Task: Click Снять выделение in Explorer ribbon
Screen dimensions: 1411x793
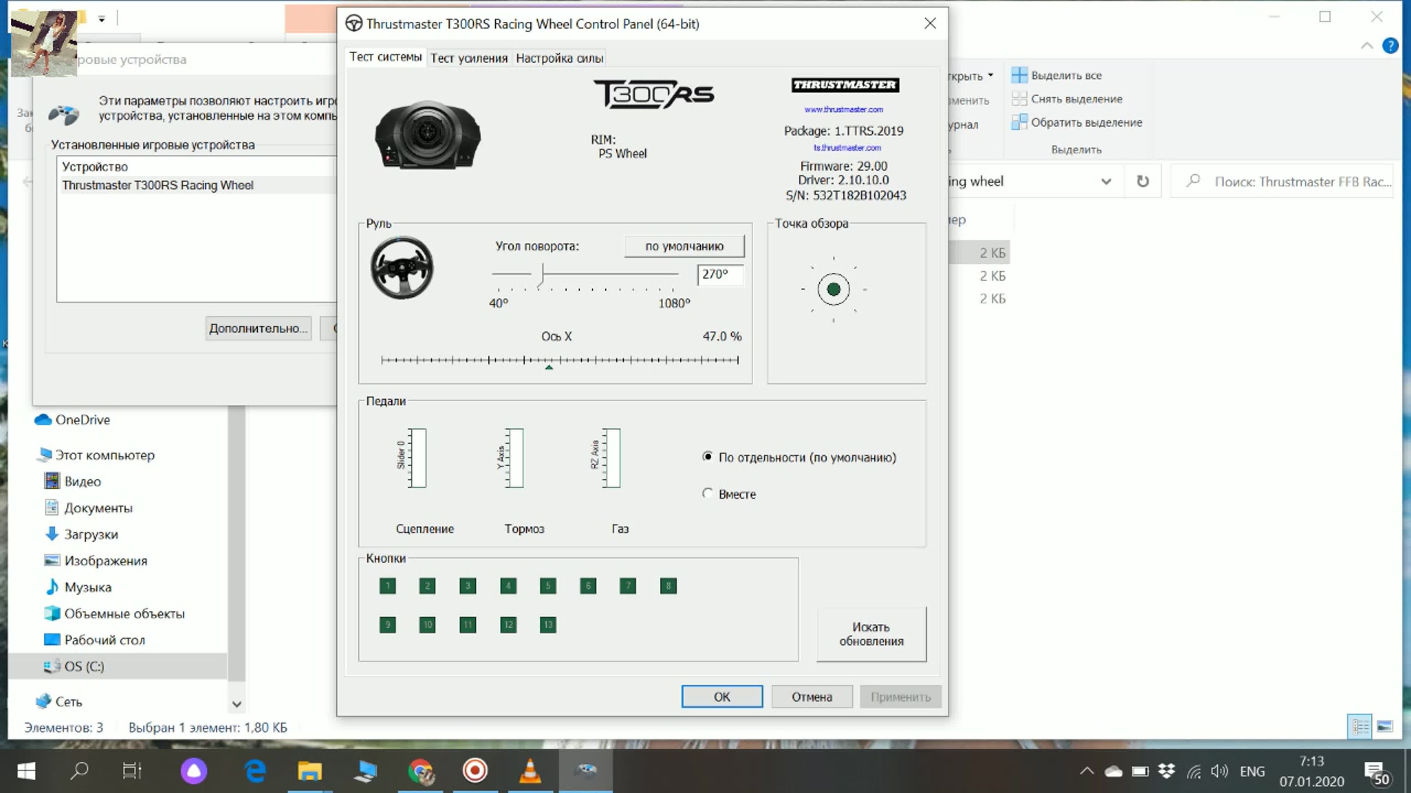Action: 1067,99
